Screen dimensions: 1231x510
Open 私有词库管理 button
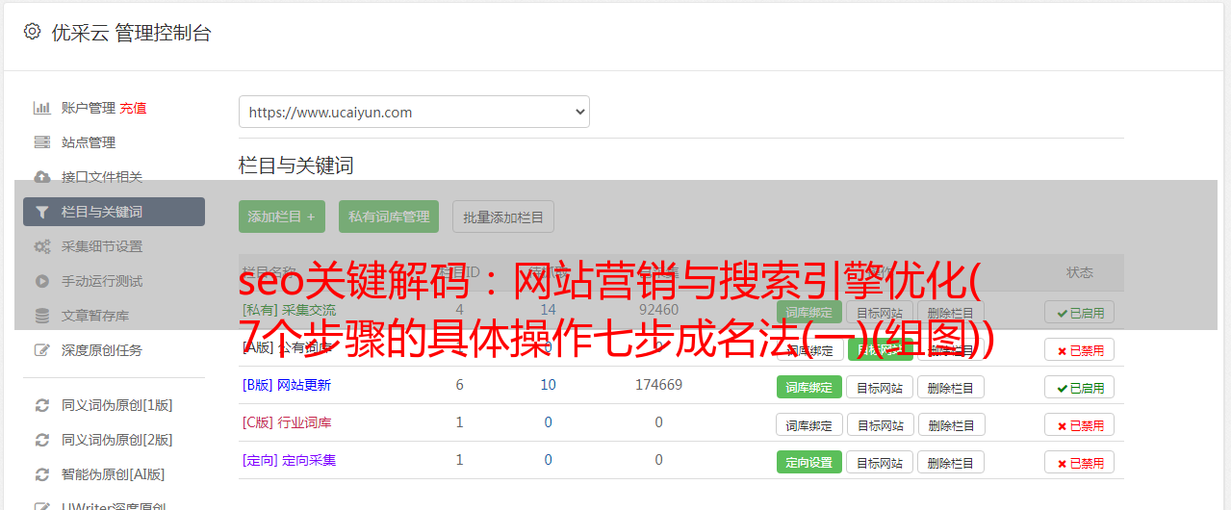[389, 217]
